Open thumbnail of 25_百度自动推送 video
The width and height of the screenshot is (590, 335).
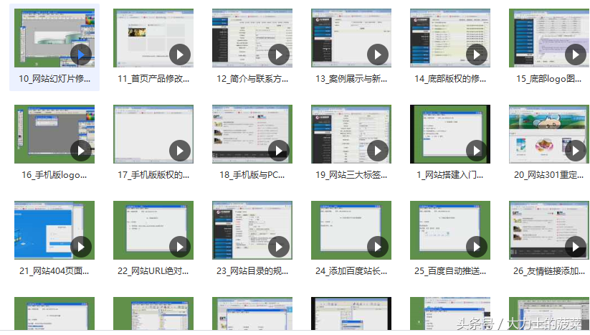450,230
